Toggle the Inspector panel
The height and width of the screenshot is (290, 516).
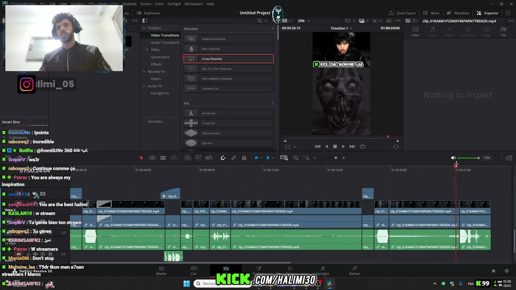tap(488, 13)
